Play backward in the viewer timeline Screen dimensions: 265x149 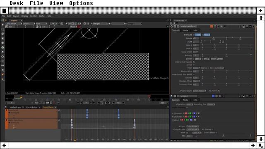(x=99, y=103)
